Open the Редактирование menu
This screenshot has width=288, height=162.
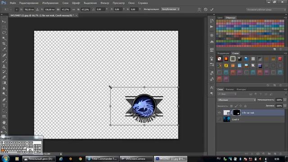(x=29, y=3)
